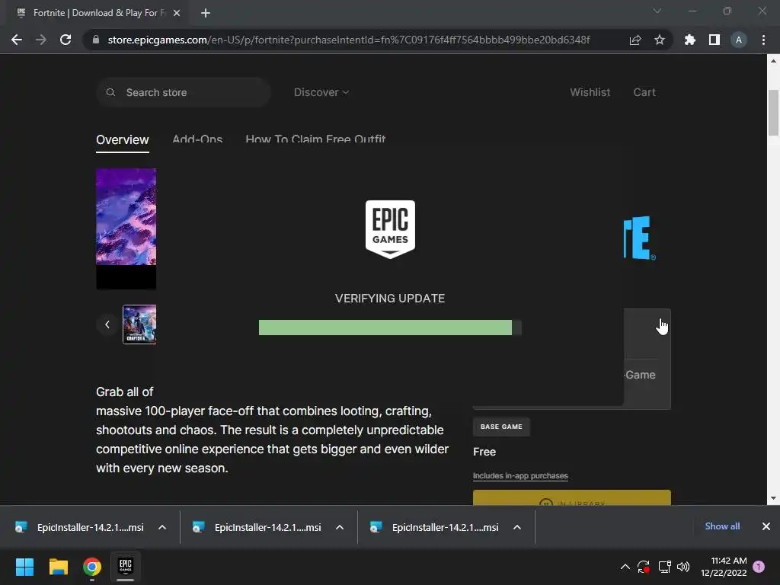This screenshot has height=585, width=780.
Task: Open the Chrome profile avatar A
Action: click(x=739, y=40)
